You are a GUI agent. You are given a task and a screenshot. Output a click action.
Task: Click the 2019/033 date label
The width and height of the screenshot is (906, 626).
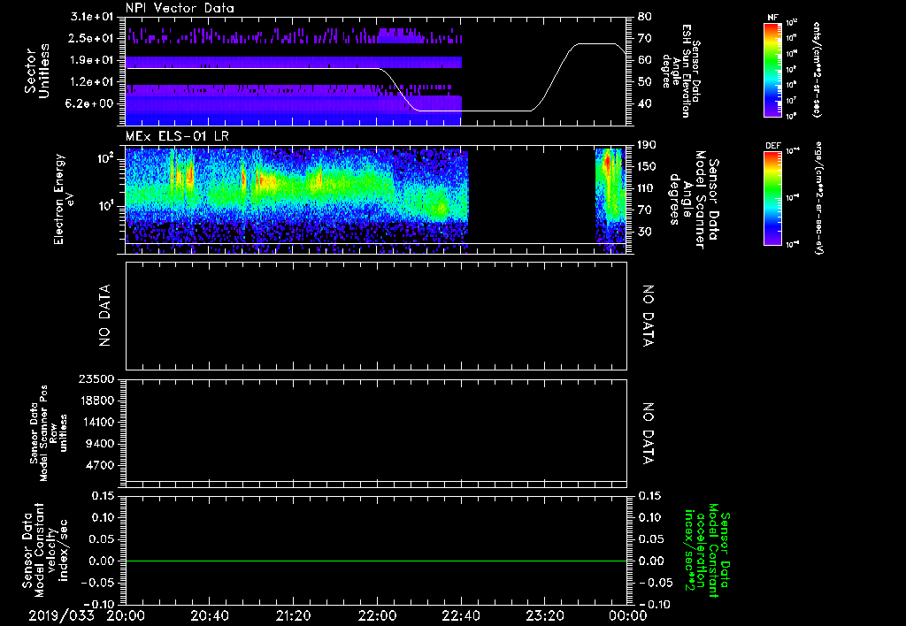coord(61,615)
